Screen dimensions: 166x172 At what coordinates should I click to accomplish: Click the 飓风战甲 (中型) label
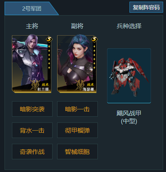[x=129, y=117]
